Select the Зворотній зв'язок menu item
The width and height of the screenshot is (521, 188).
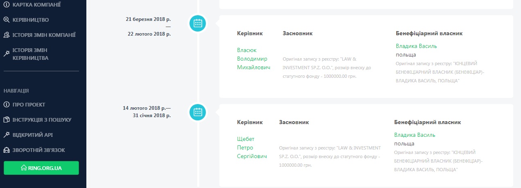[x=38, y=150]
